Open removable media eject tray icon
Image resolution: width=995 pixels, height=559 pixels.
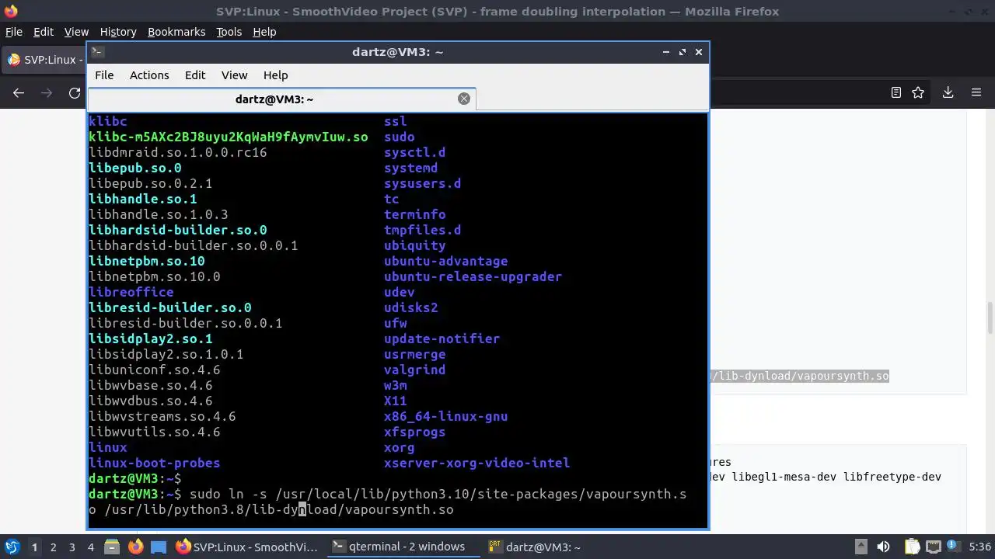[x=860, y=547]
